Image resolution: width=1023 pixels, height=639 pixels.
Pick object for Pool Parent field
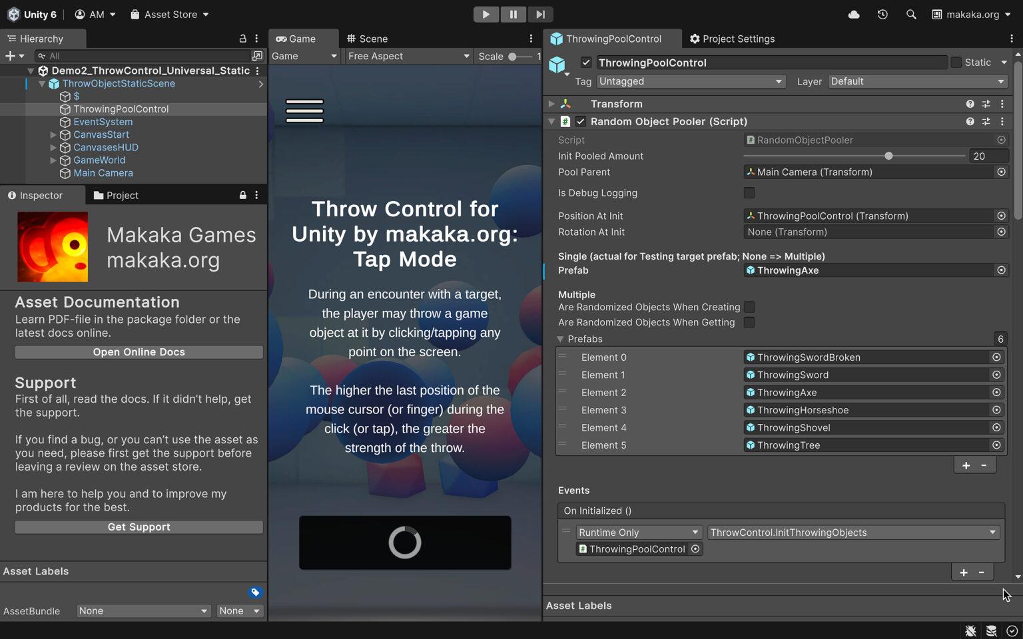[x=1001, y=172]
